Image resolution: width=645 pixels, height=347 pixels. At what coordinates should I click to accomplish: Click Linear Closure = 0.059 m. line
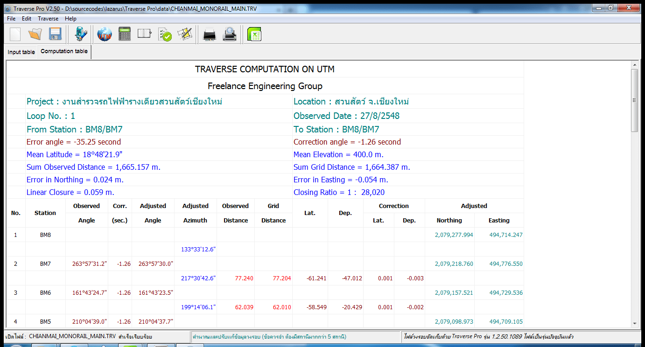[x=70, y=192]
